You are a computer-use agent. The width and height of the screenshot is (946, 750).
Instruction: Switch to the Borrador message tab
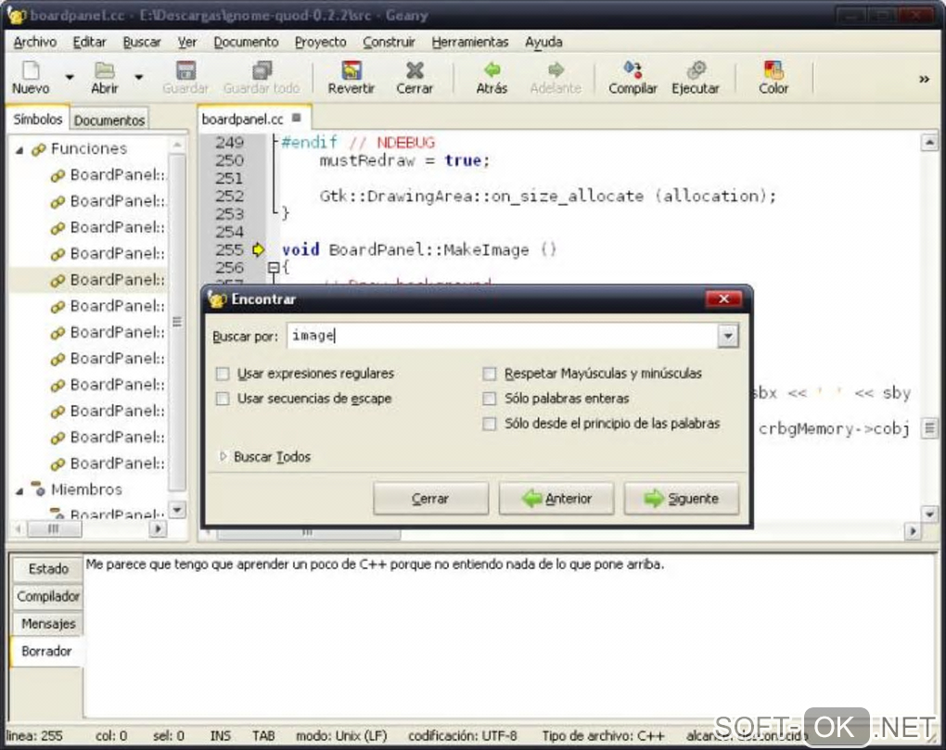[46, 651]
